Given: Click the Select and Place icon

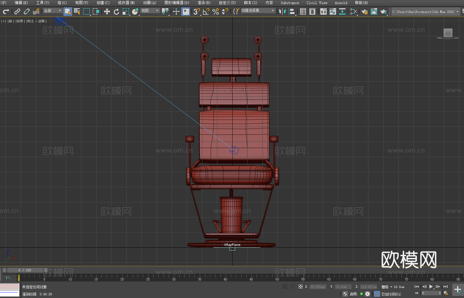Looking at the screenshot, I should coord(135,11).
